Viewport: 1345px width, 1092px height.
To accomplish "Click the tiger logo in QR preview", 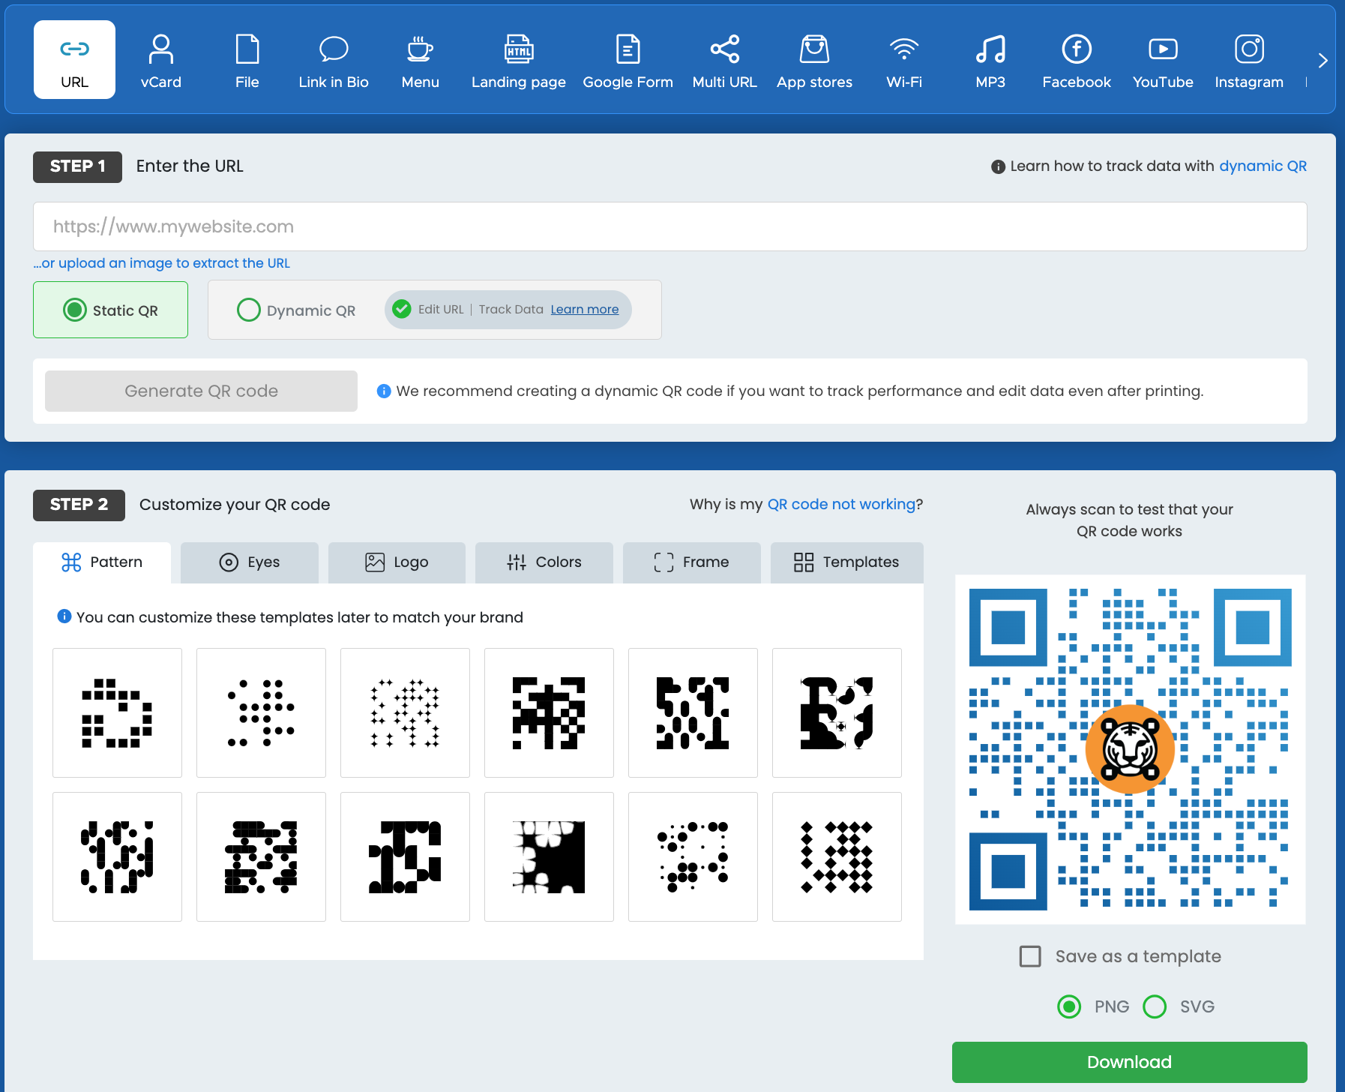I will 1130,749.
